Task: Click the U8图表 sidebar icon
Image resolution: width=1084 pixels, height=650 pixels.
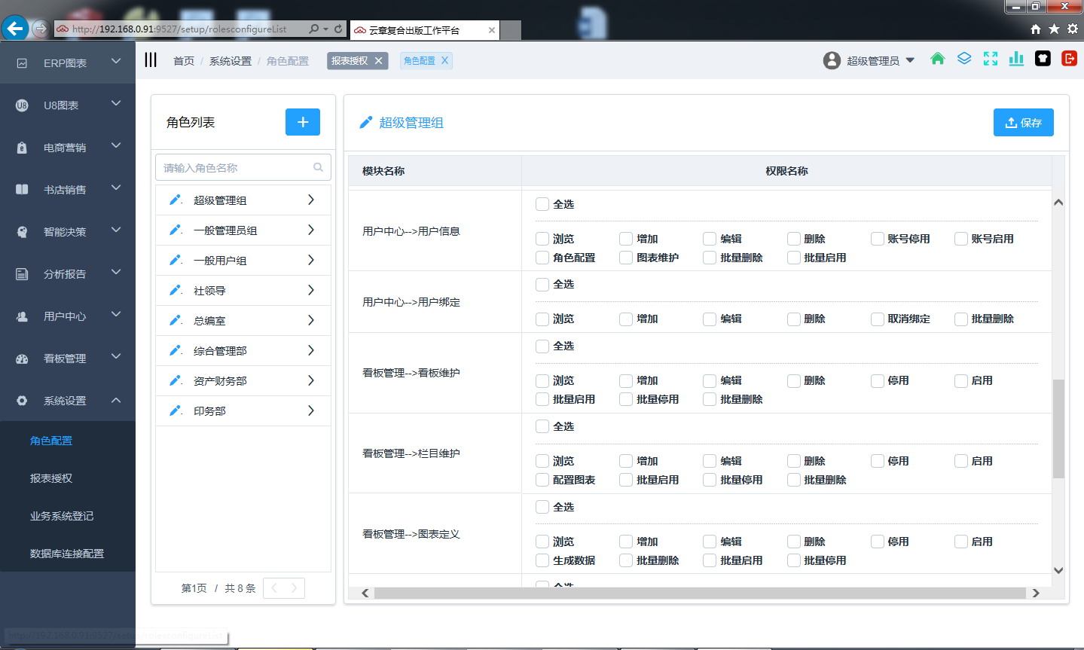Action: point(22,105)
